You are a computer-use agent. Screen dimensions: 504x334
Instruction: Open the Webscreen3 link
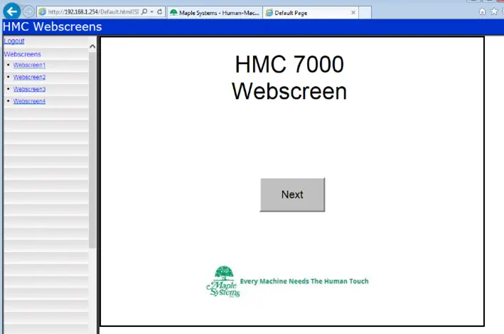click(29, 89)
